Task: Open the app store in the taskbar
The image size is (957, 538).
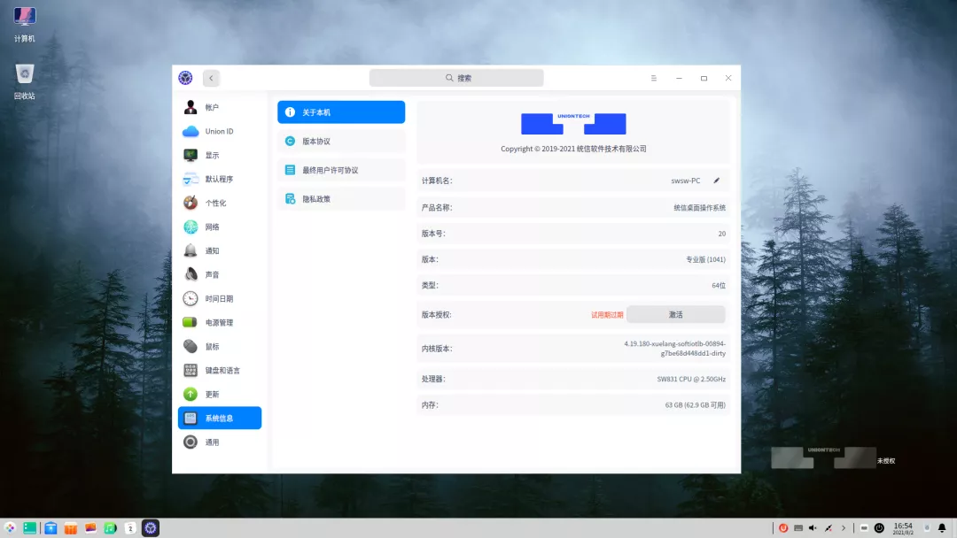Action: click(x=51, y=528)
